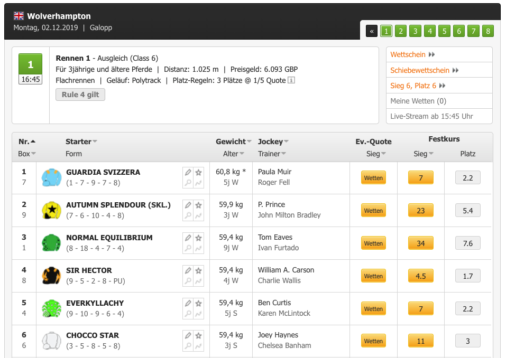Viewport: 506px width, 358px height.
Task: Switch to race 5 tab
Action: 444,31
